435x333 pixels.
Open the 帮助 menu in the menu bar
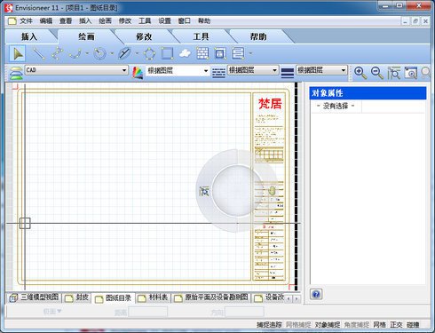pos(204,21)
